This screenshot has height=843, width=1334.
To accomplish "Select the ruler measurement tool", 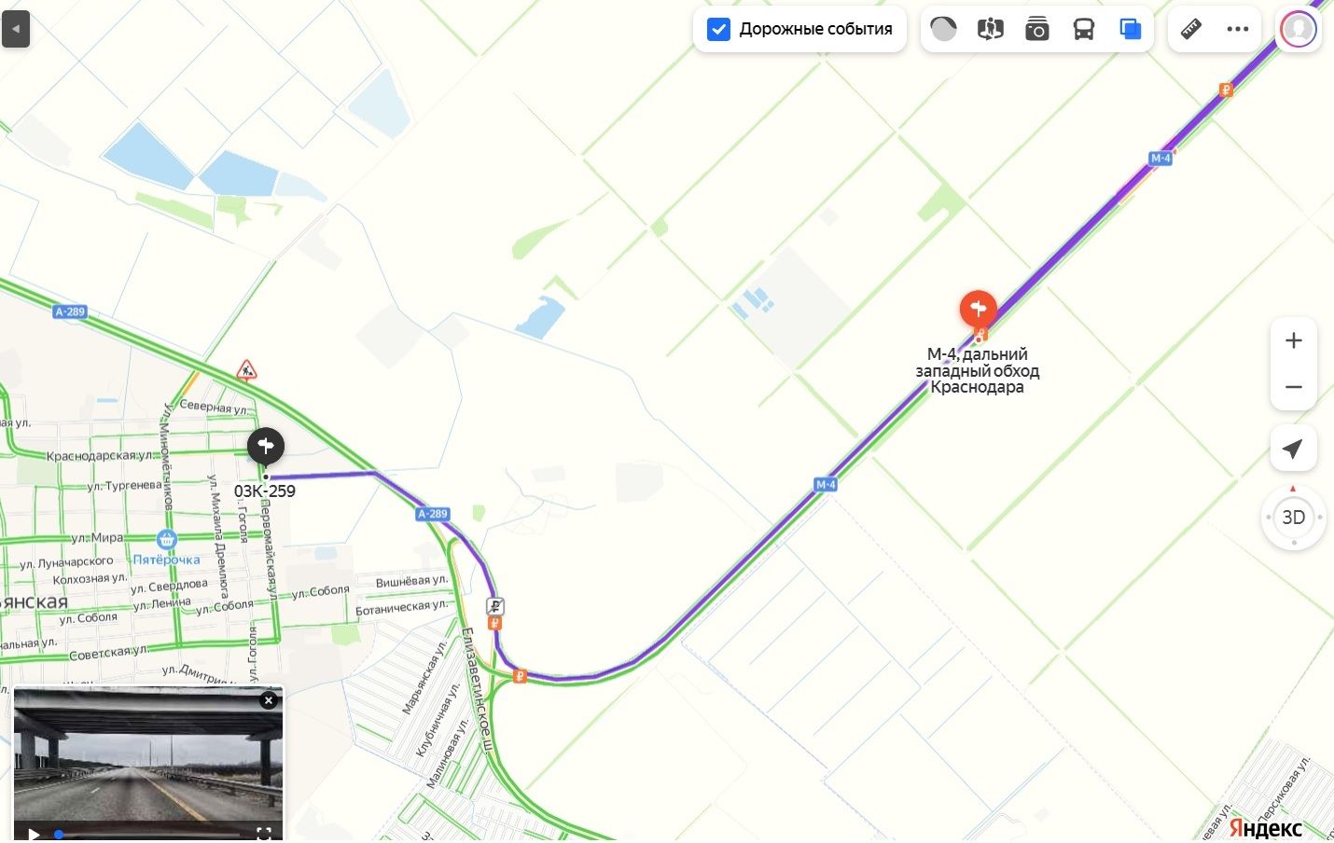I will 1191,29.
